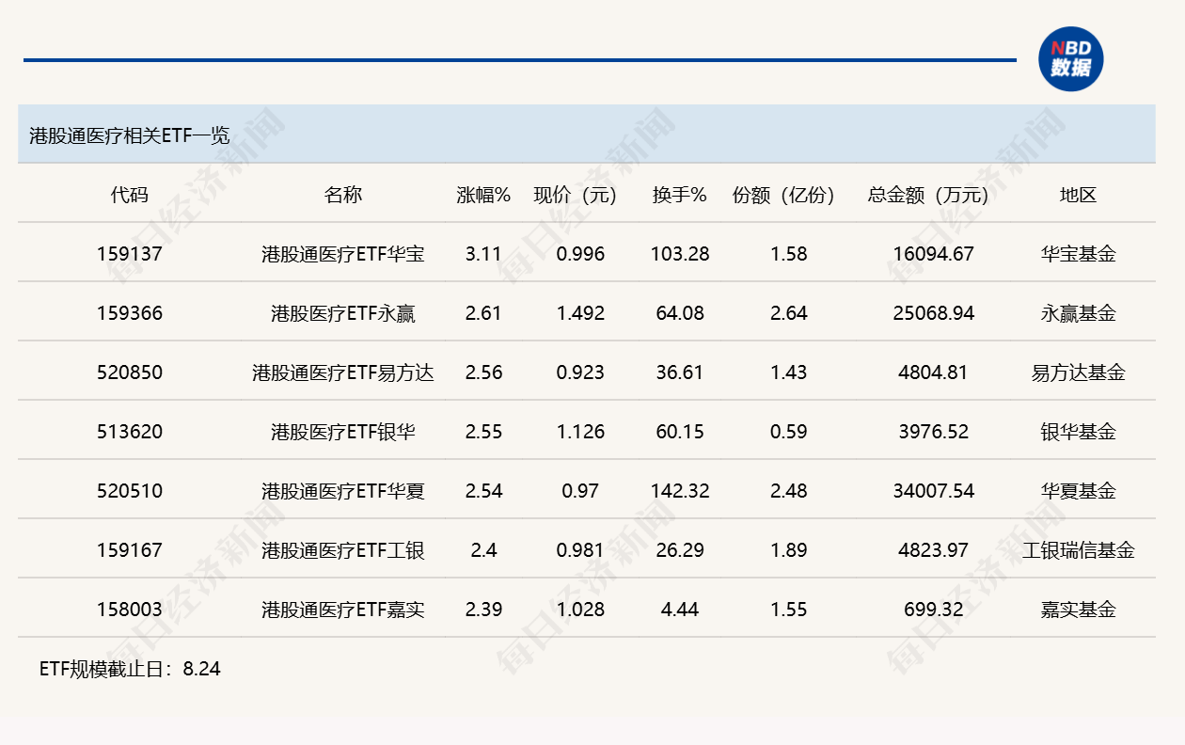Click the shares value 1.58
Screen dimensions: 1185x745
[x=788, y=254]
